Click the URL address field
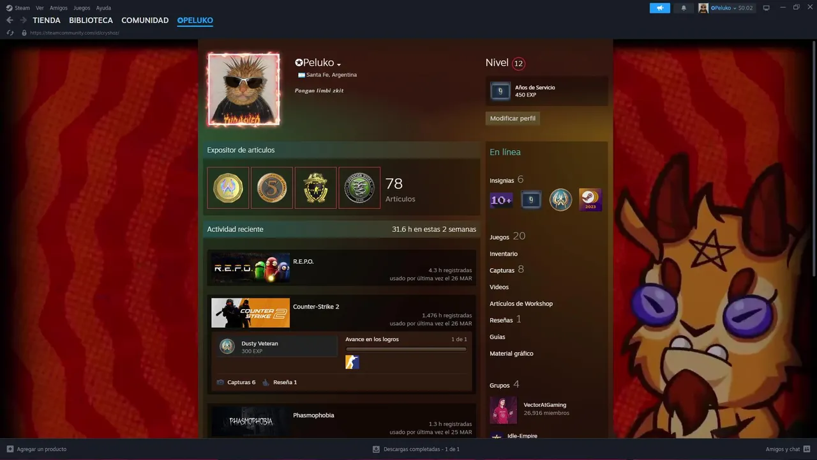 (75, 33)
